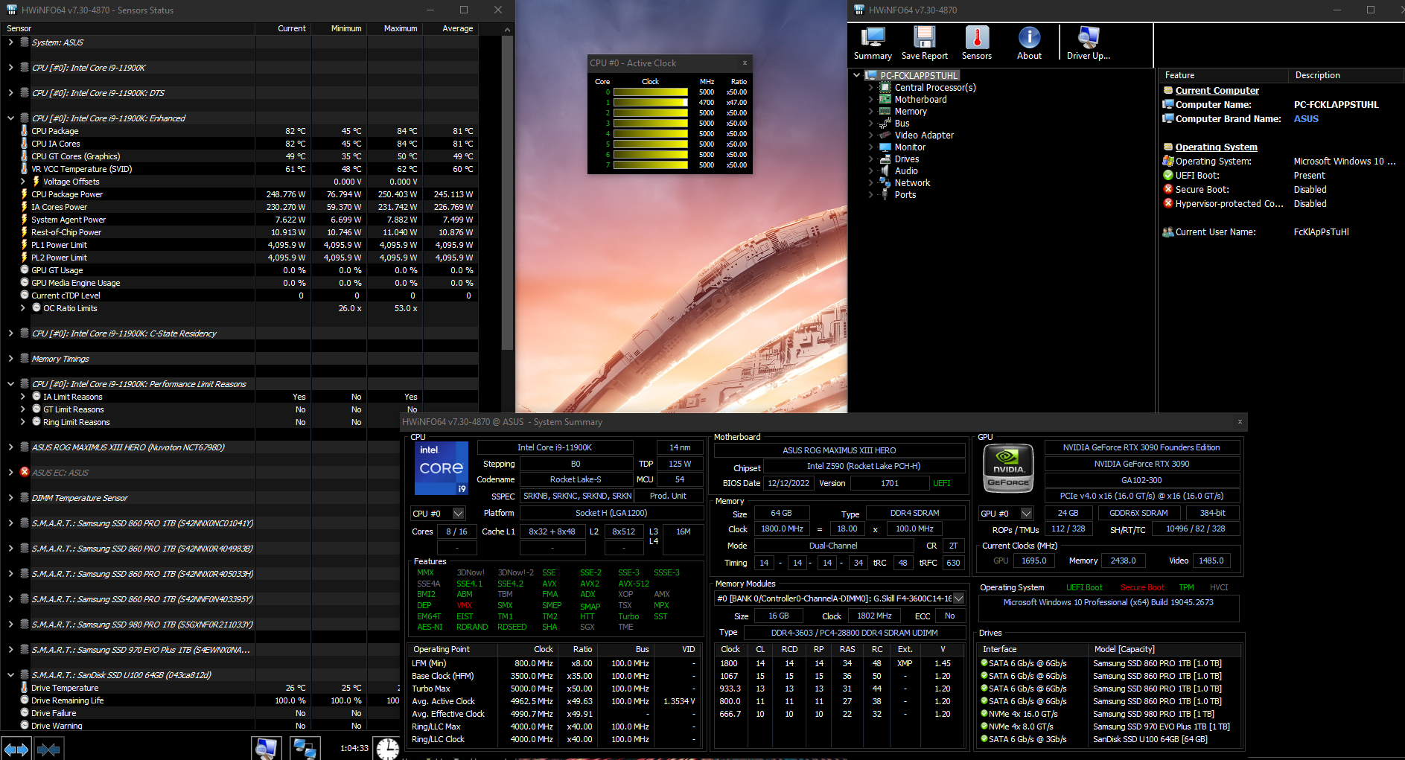Click the thermometer icon next to CPU Package
1405x760 pixels.
tap(25, 130)
